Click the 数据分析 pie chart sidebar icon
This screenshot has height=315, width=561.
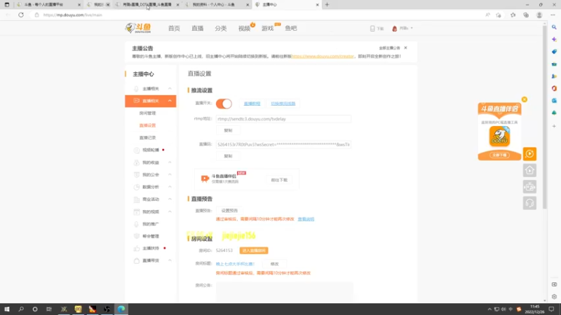click(x=136, y=187)
